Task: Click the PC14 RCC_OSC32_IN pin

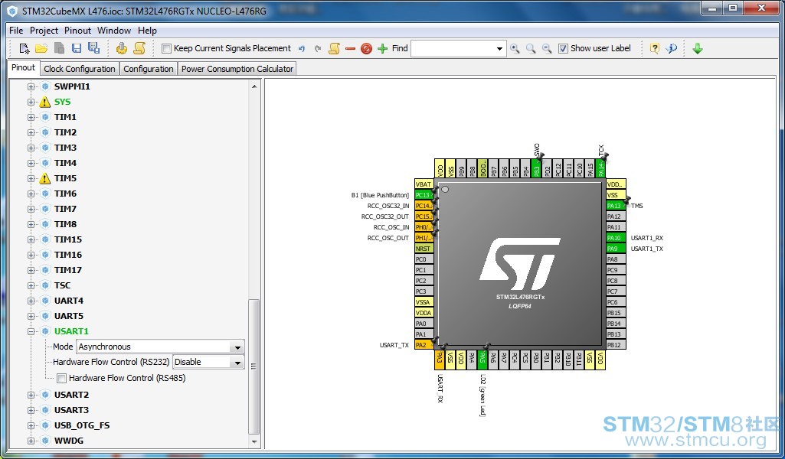Action: point(424,206)
